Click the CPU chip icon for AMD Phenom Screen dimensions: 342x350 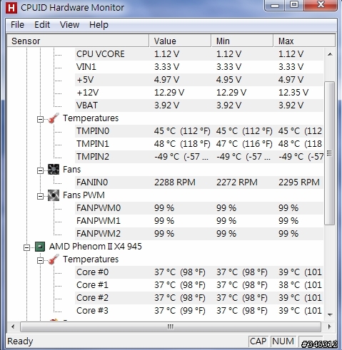coord(40,247)
